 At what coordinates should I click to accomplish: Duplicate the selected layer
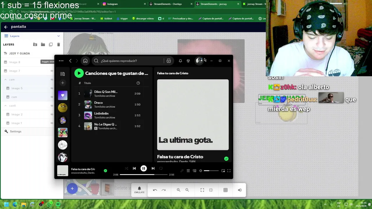51,44
